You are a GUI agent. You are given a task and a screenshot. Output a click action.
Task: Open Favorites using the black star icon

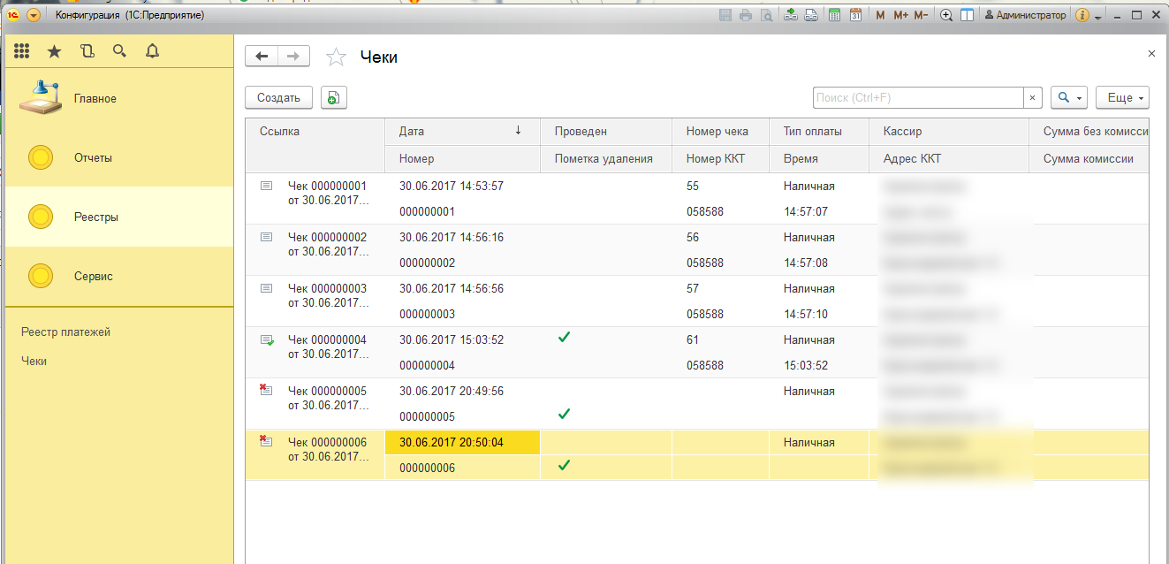pyautogui.click(x=54, y=51)
